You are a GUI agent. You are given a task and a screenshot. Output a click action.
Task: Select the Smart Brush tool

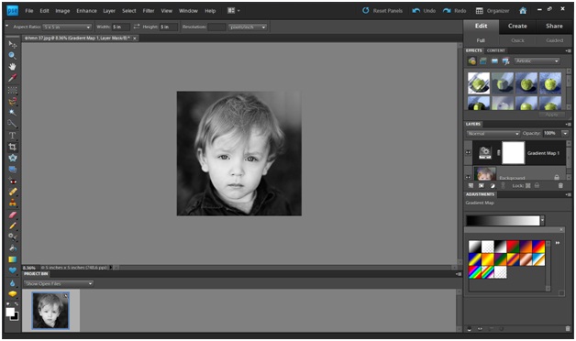tap(13, 236)
